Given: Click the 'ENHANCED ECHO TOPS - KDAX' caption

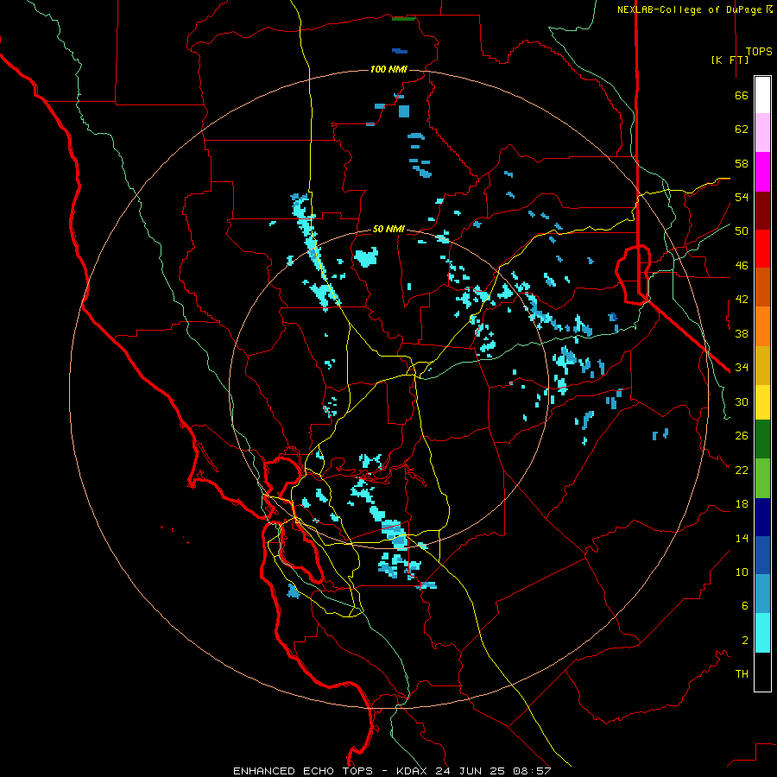Looking at the screenshot, I should coord(332,771).
